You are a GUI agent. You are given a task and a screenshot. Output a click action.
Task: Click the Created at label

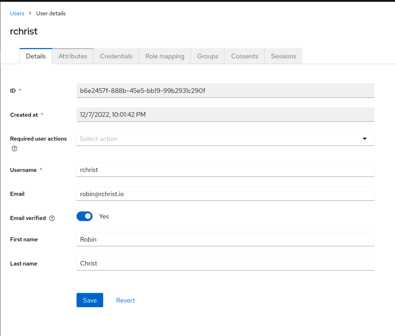tap(24, 115)
